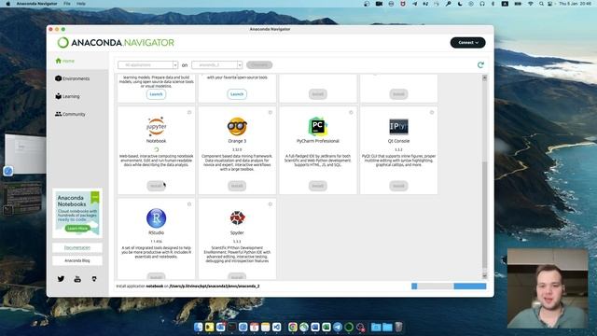Install Orange 3
Viewport: 597px width, 336px height.
click(x=237, y=186)
